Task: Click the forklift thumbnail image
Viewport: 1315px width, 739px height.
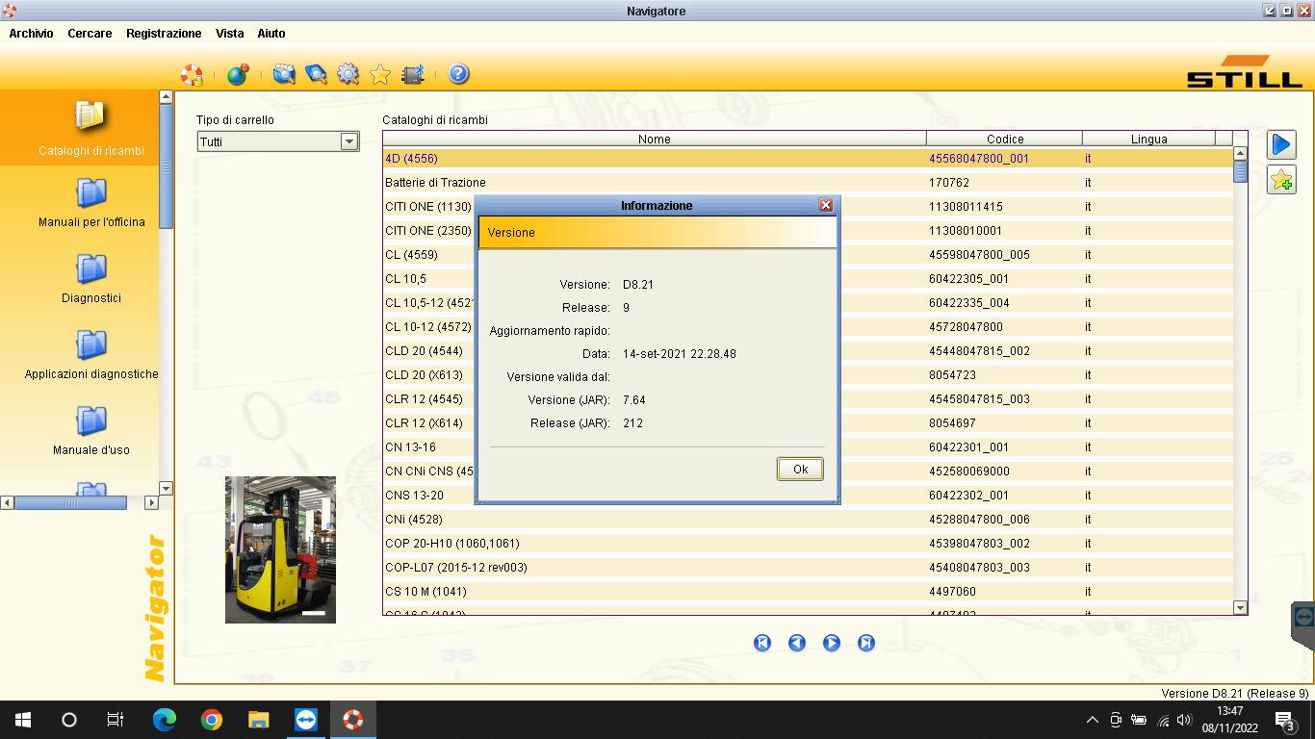Action: click(x=280, y=549)
